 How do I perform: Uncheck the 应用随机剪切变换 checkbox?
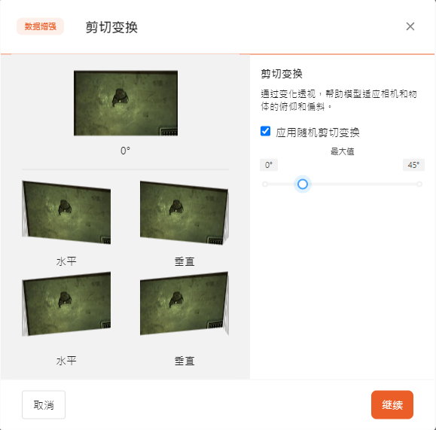point(265,131)
